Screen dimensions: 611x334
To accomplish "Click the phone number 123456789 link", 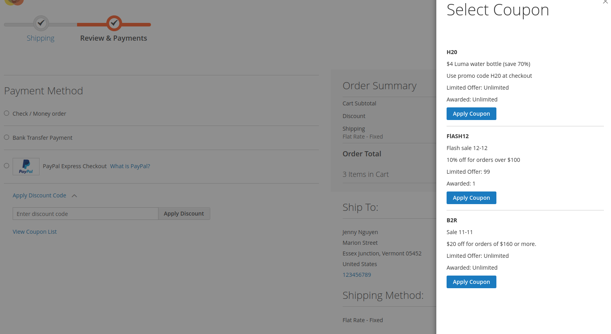I will [357, 275].
